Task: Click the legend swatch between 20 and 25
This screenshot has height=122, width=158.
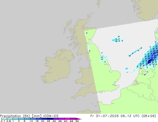Action: 44,119
